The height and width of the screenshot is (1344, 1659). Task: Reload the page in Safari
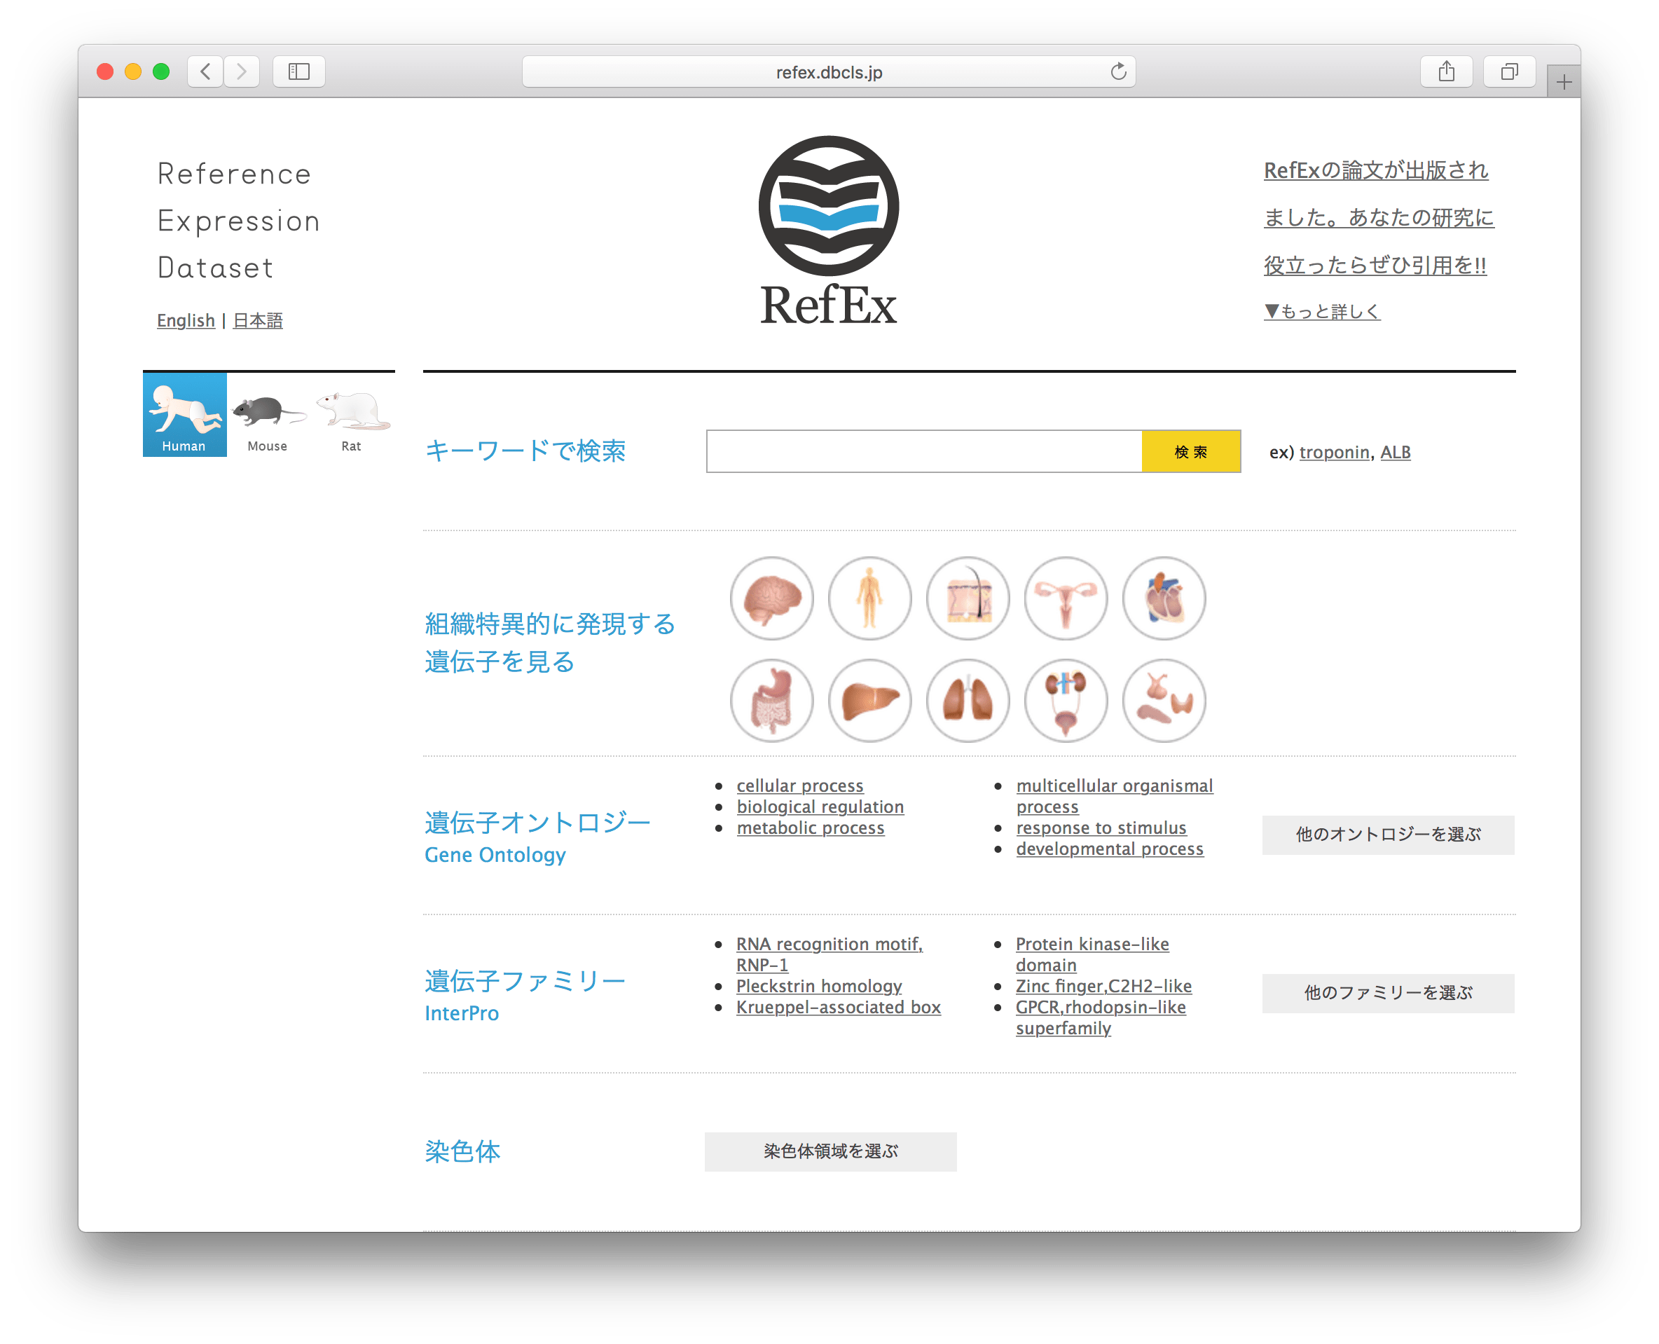click(1118, 72)
